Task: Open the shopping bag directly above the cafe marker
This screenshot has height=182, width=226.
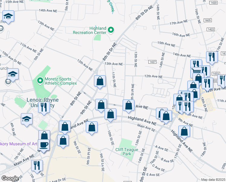Action: (44, 135)
